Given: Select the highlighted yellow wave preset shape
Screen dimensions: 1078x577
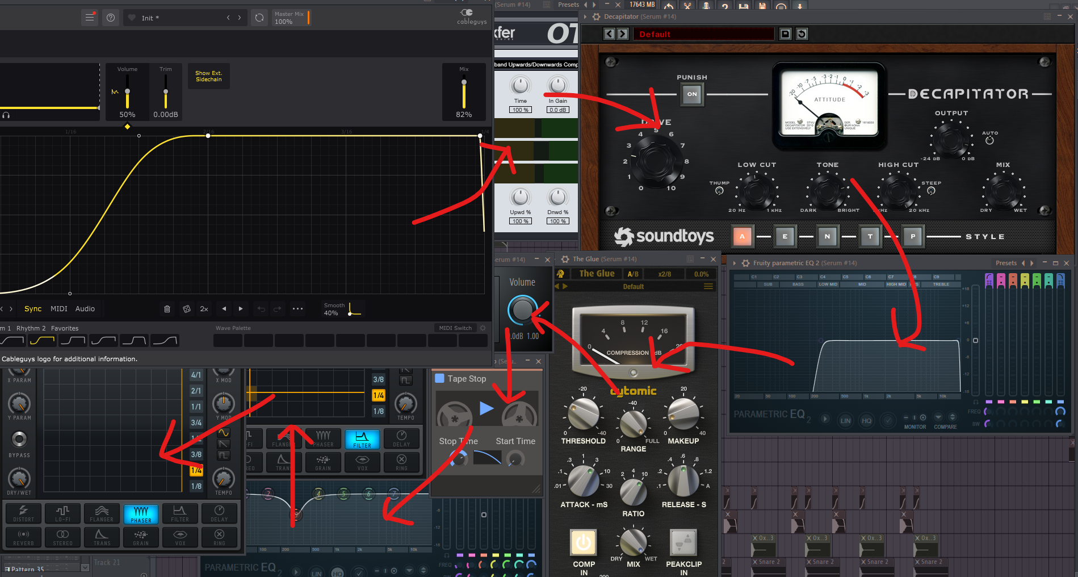Looking at the screenshot, I should (x=43, y=341).
